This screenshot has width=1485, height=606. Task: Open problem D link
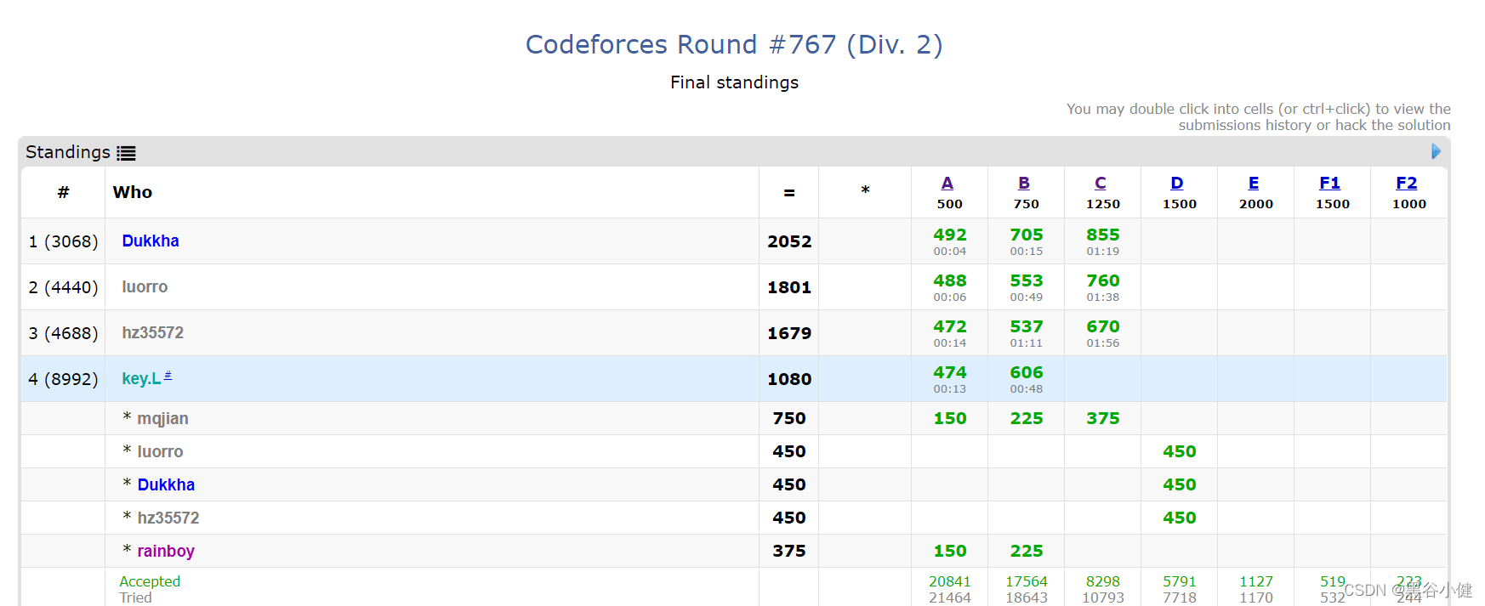1177,183
